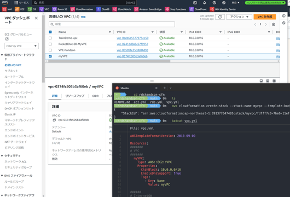The height and width of the screenshot is (197, 290).
Task: Open the info link beside VPC heading
Action: coord(83,17)
